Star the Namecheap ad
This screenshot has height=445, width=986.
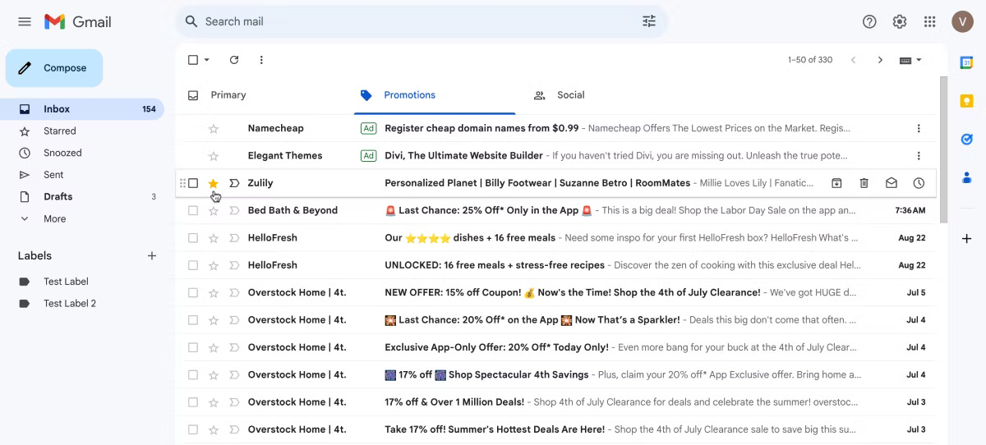click(214, 128)
